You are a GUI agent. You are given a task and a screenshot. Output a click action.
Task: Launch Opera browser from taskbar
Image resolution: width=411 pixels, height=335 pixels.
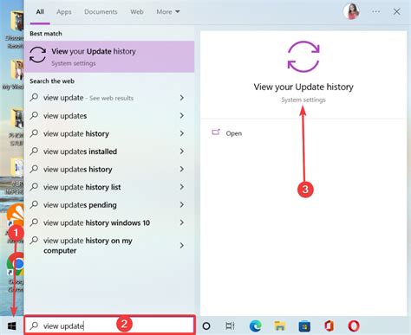[x=354, y=326]
